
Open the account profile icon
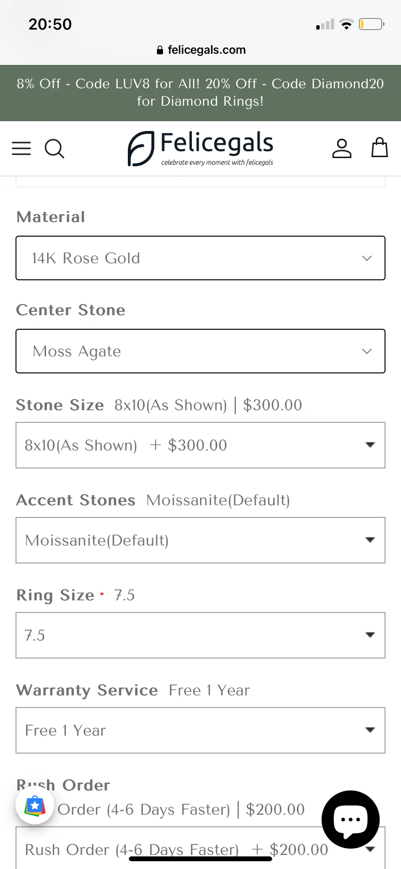click(341, 148)
